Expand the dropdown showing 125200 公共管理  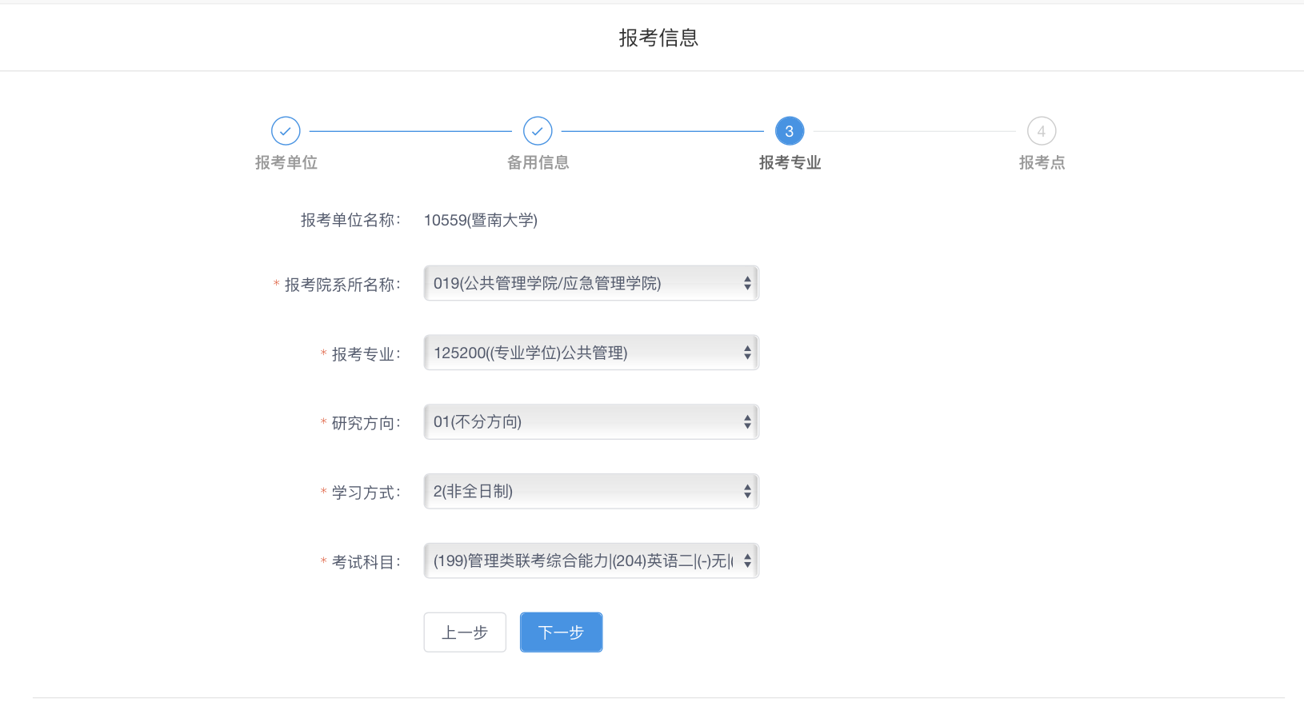[591, 353]
